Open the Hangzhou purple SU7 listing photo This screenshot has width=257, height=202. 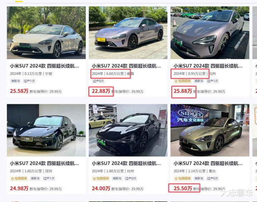click(x=210, y=33)
